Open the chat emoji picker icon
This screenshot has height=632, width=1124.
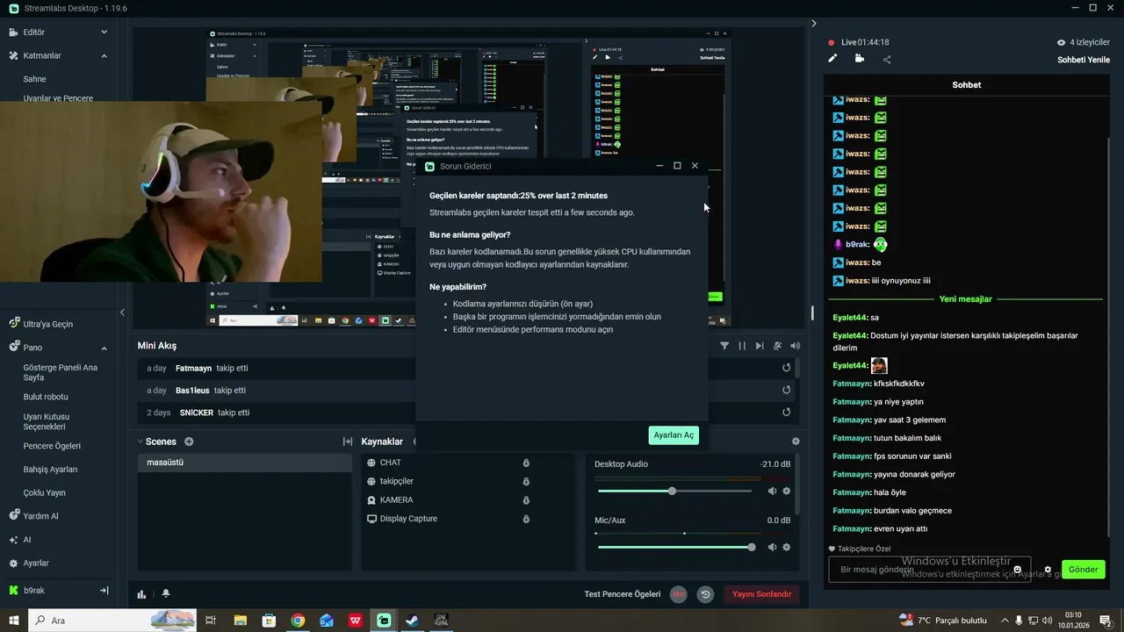1018,570
